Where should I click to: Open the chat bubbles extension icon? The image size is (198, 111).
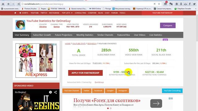171,4
